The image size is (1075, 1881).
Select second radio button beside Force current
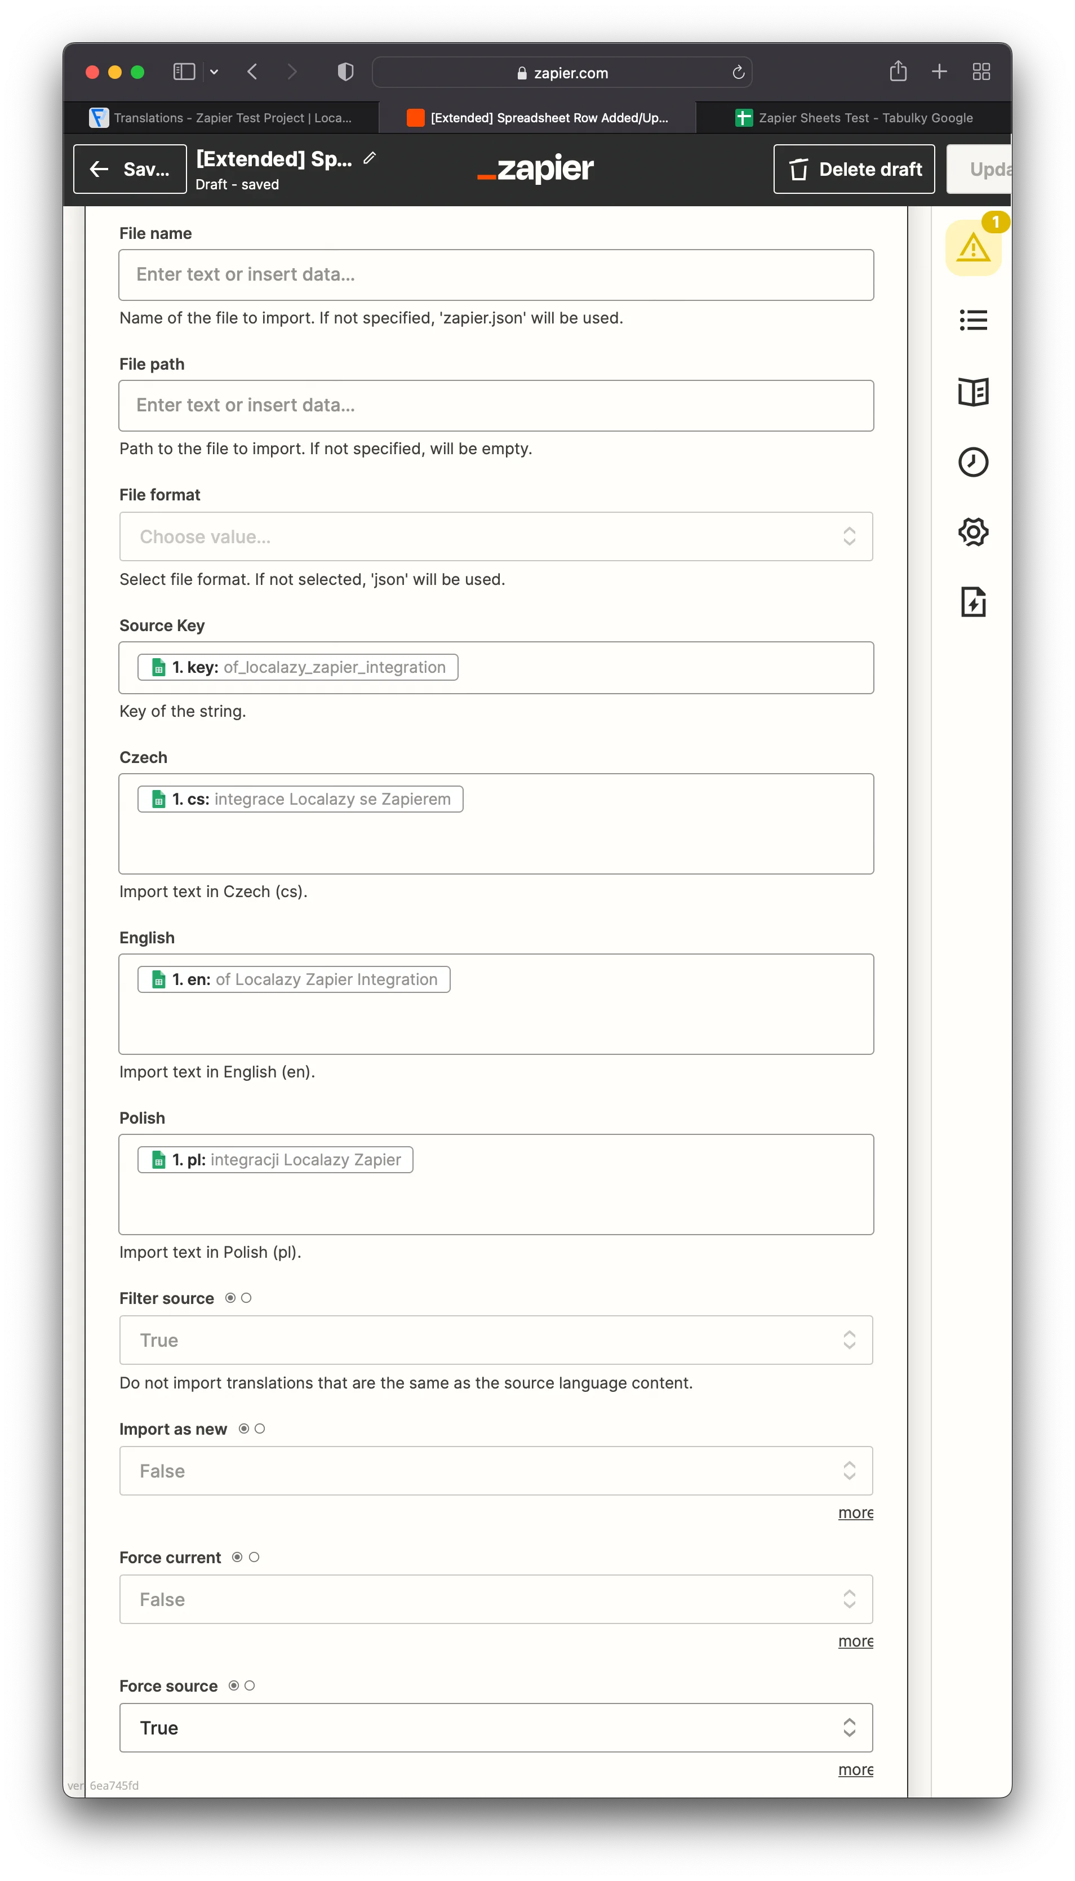click(x=254, y=1557)
